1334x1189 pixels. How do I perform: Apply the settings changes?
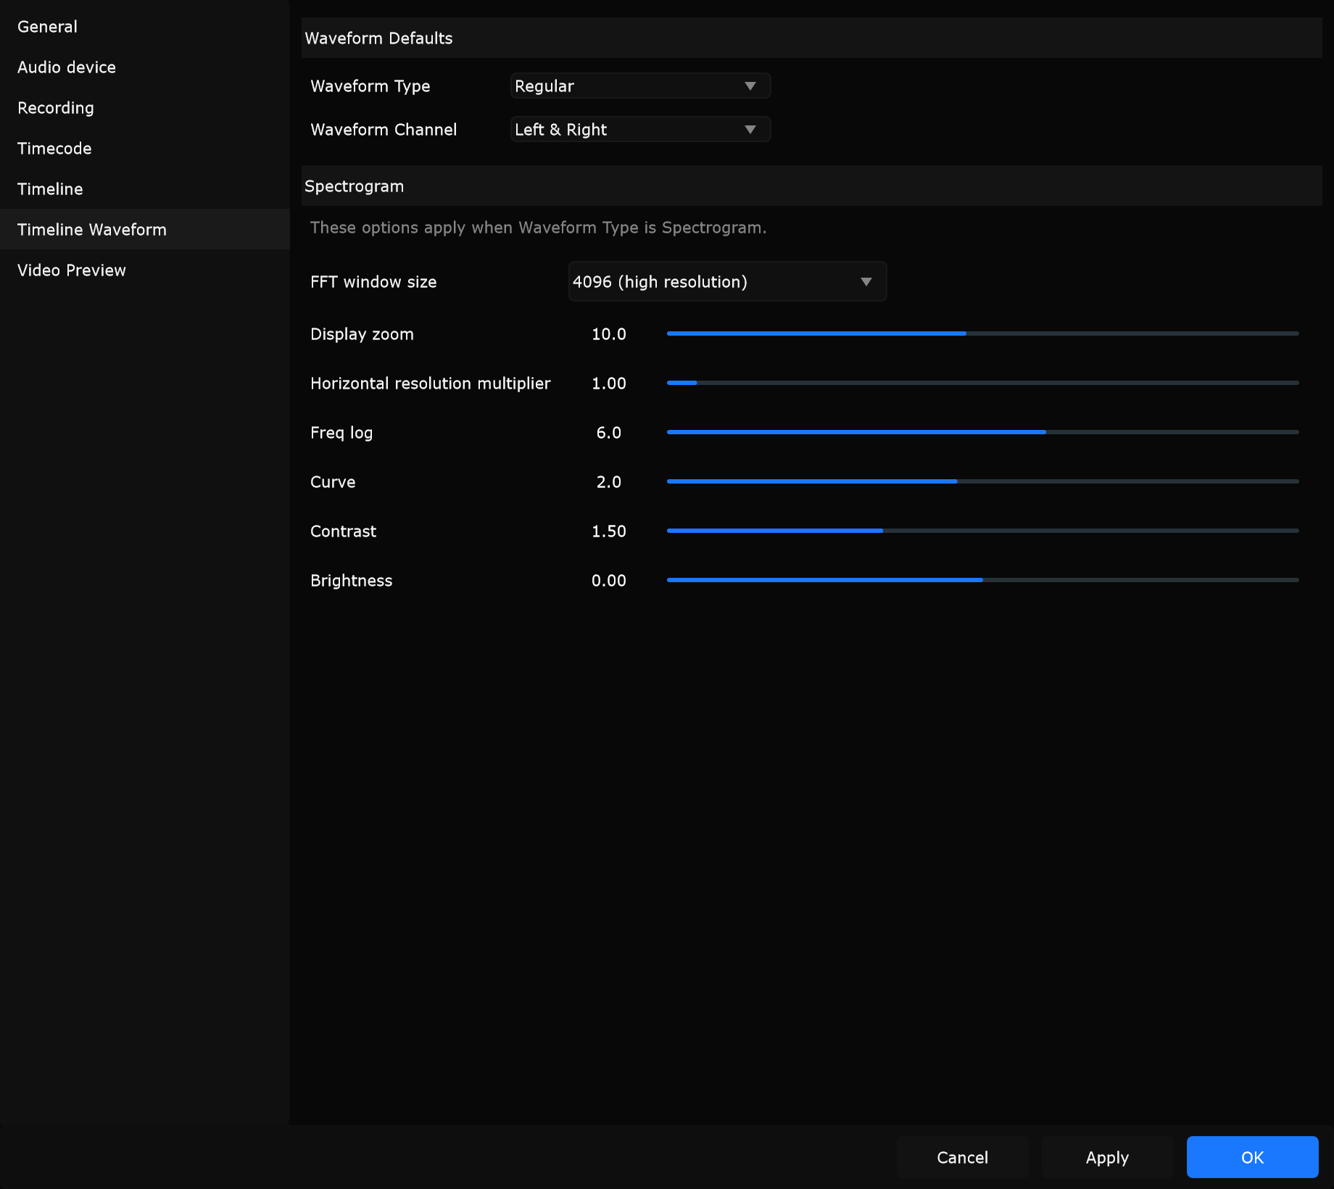[x=1107, y=1157]
